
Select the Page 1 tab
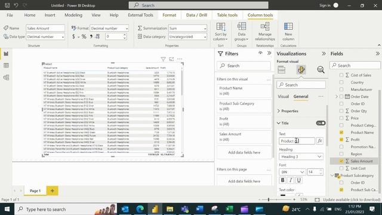[35, 191]
